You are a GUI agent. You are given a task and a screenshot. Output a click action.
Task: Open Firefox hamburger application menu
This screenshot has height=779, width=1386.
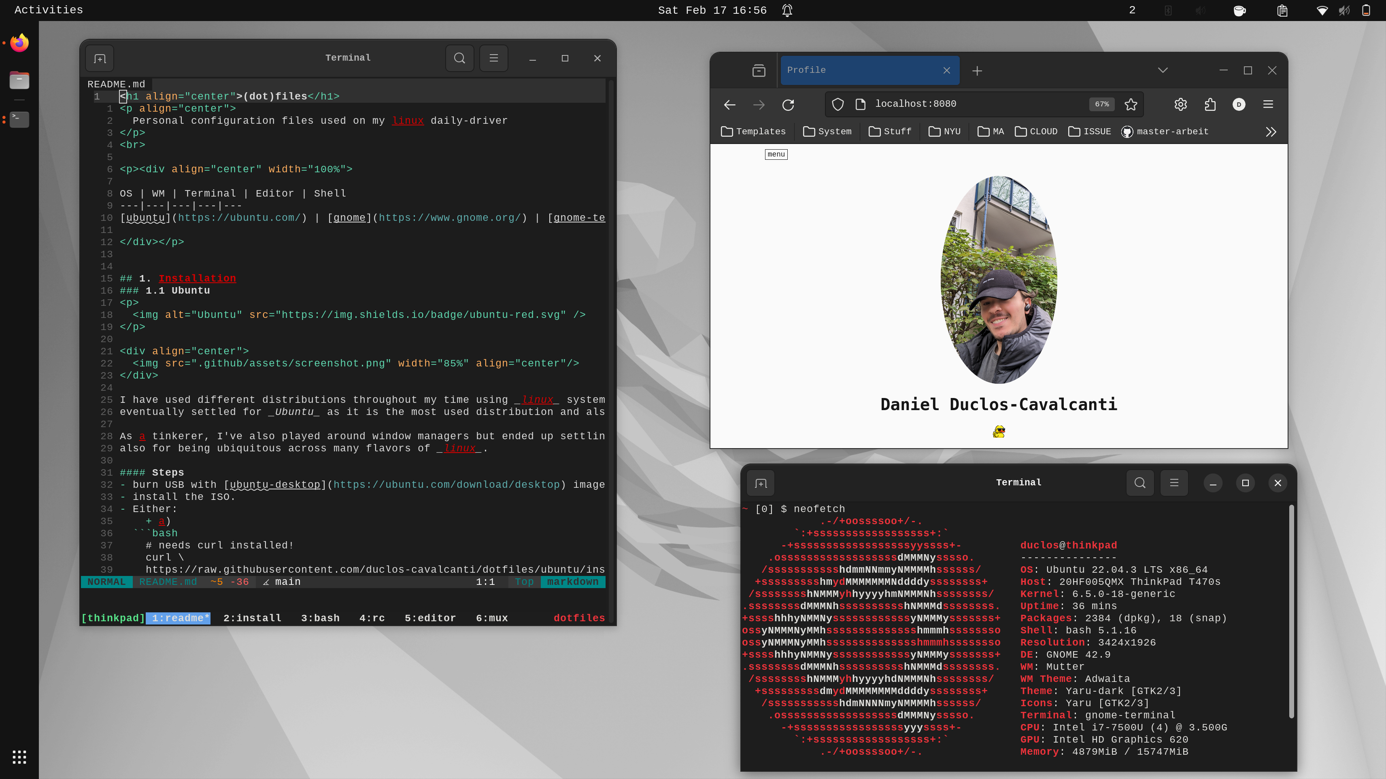(1268, 104)
